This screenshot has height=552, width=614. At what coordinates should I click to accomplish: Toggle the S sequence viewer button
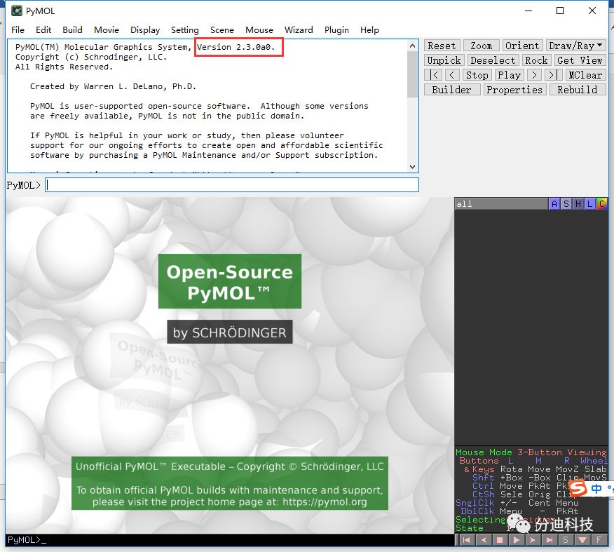click(566, 540)
